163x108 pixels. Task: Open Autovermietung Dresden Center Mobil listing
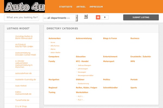tap(26, 54)
